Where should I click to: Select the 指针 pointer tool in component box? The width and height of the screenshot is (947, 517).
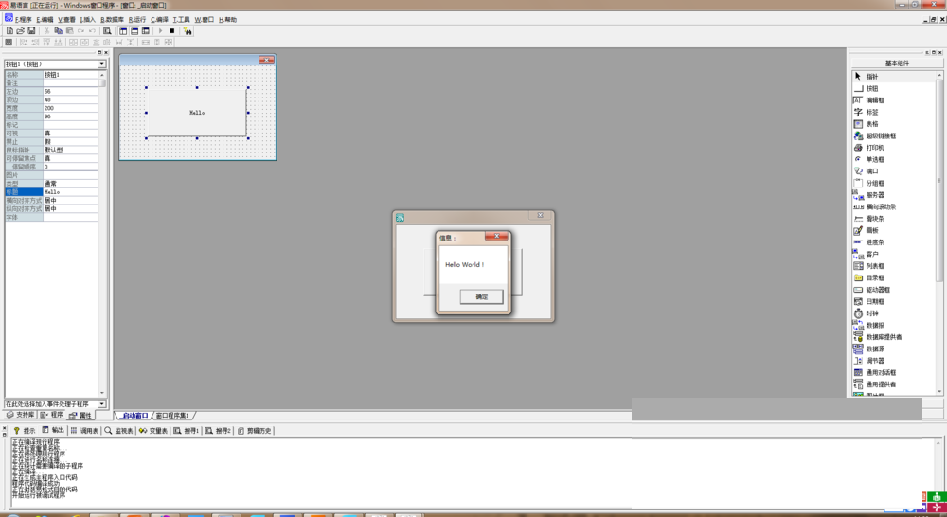[x=895, y=77]
